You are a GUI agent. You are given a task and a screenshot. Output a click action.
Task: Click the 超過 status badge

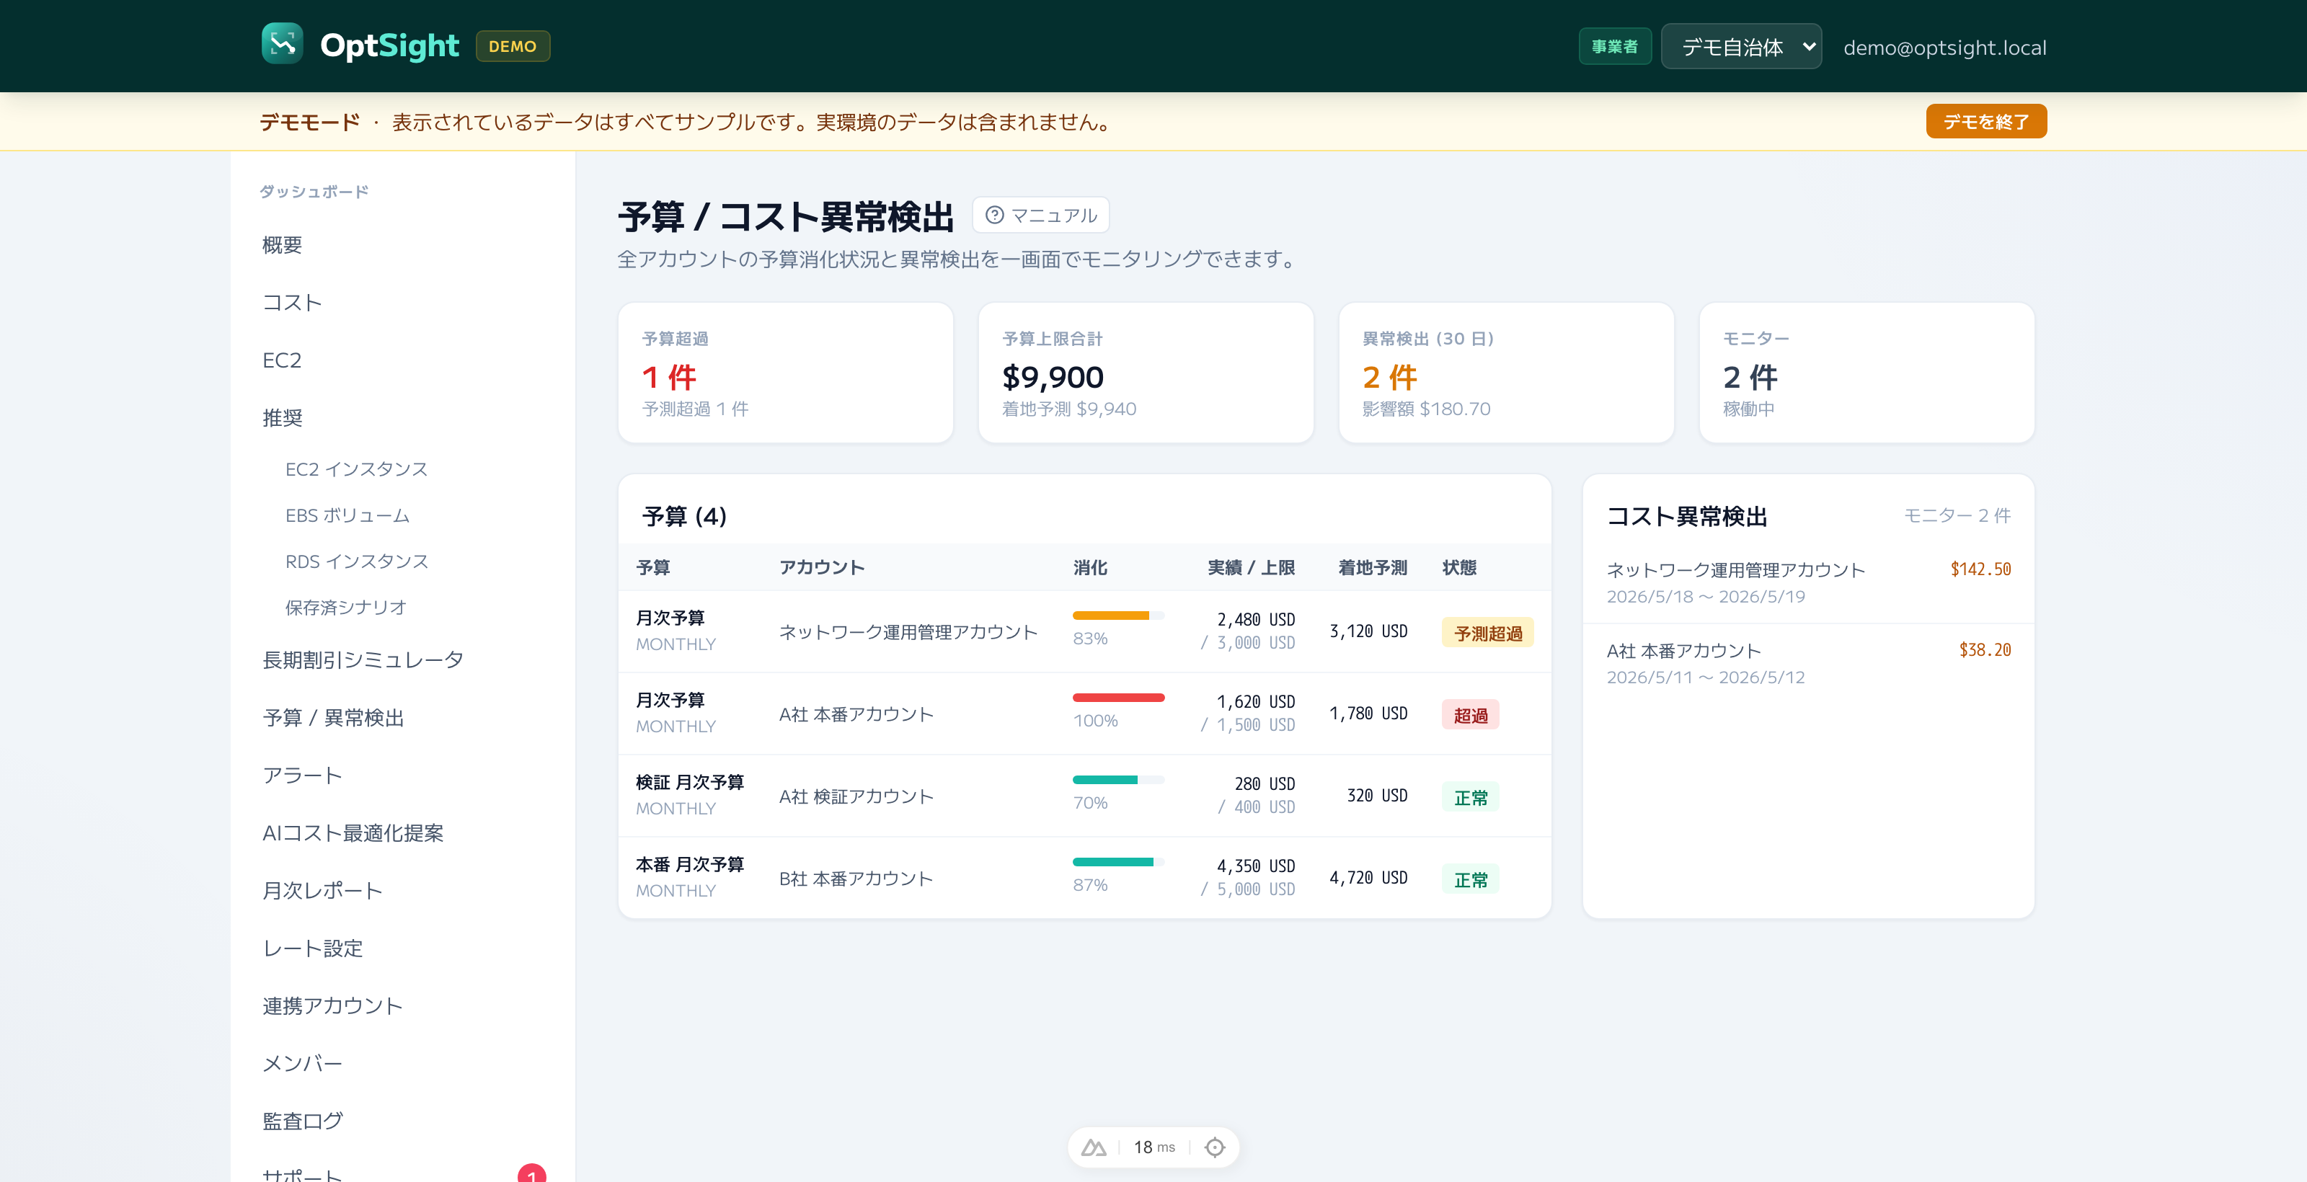coord(1471,716)
